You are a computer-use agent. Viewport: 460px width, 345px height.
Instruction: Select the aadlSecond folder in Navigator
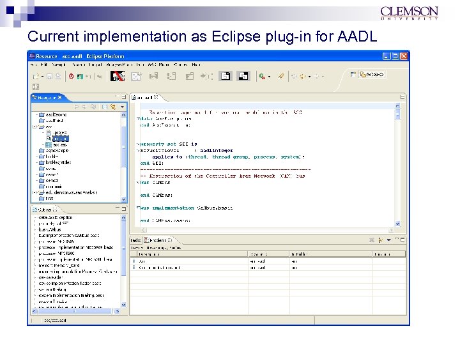[x=53, y=115]
